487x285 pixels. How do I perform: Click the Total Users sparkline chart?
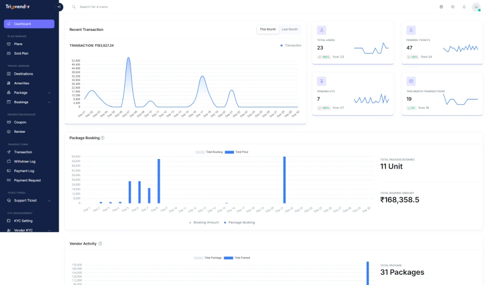coord(371,48)
